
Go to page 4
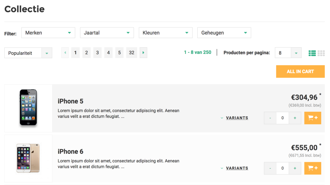[x=108, y=53]
